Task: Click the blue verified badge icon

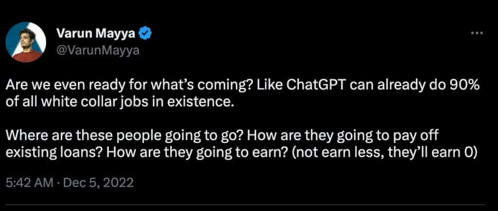Action: (x=145, y=33)
